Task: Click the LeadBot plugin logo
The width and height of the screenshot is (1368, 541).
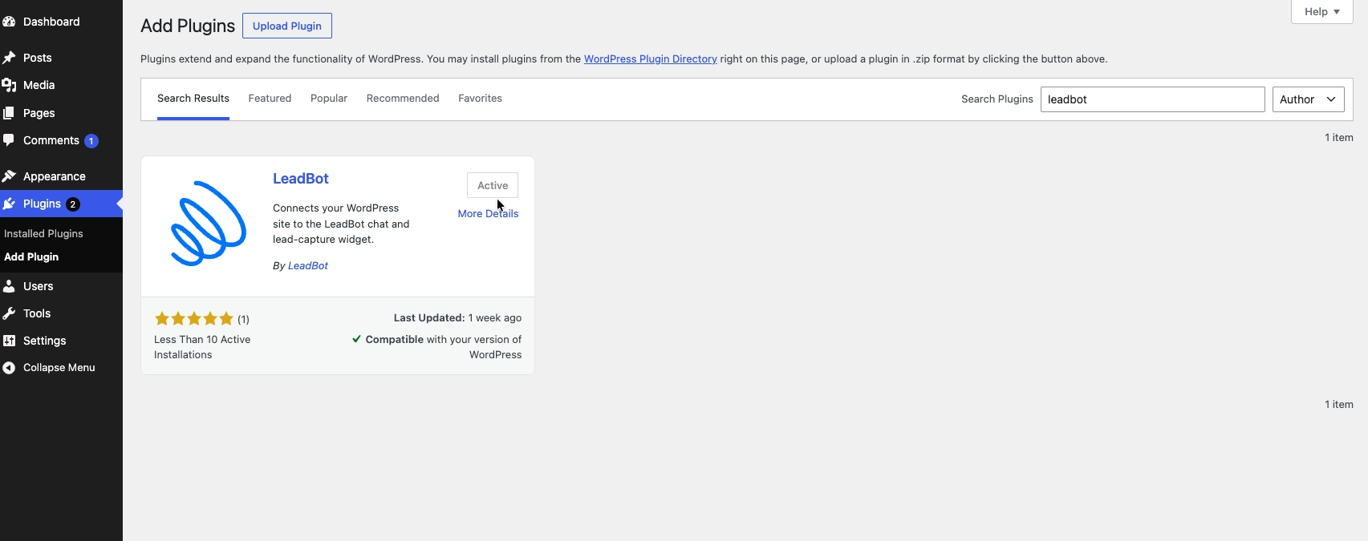Action: point(207,224)
